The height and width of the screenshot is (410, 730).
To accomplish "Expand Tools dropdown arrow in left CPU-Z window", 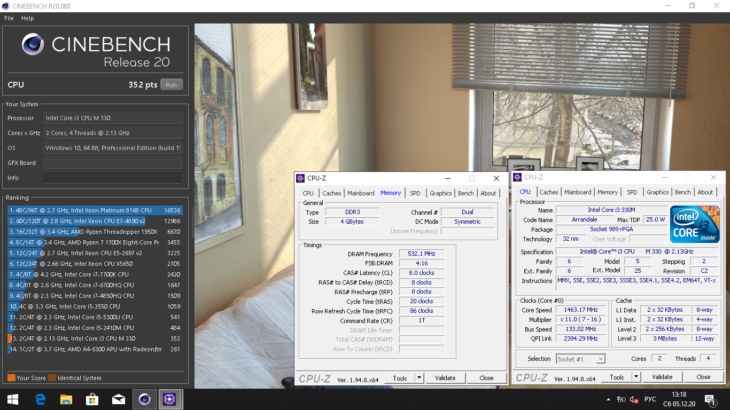I will tap(420, 378).
